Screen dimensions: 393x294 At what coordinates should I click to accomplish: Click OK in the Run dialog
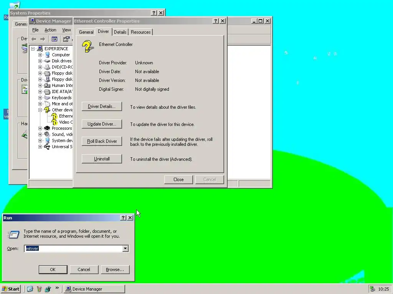point(53,269)
